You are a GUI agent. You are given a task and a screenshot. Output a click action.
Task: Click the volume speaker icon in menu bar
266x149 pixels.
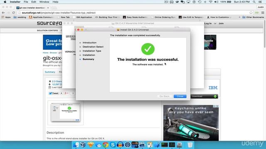coord(216,2)
